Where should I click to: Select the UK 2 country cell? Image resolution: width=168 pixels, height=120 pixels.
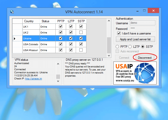point(31,32)
